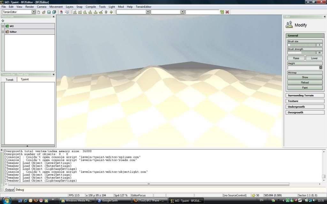Click the Modify terrain tool icon
This screenshot has height=204, width=327.
[x=289, y=25]
